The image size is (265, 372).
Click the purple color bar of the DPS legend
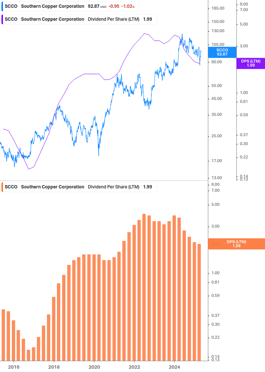(x=2, y=20)
